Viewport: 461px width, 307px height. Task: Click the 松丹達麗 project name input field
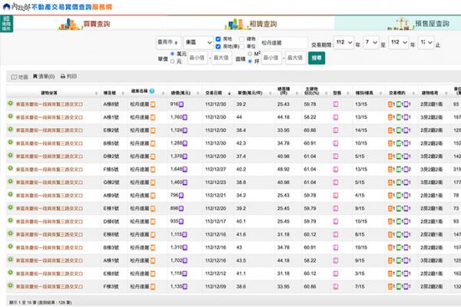[x=283, y=43]
